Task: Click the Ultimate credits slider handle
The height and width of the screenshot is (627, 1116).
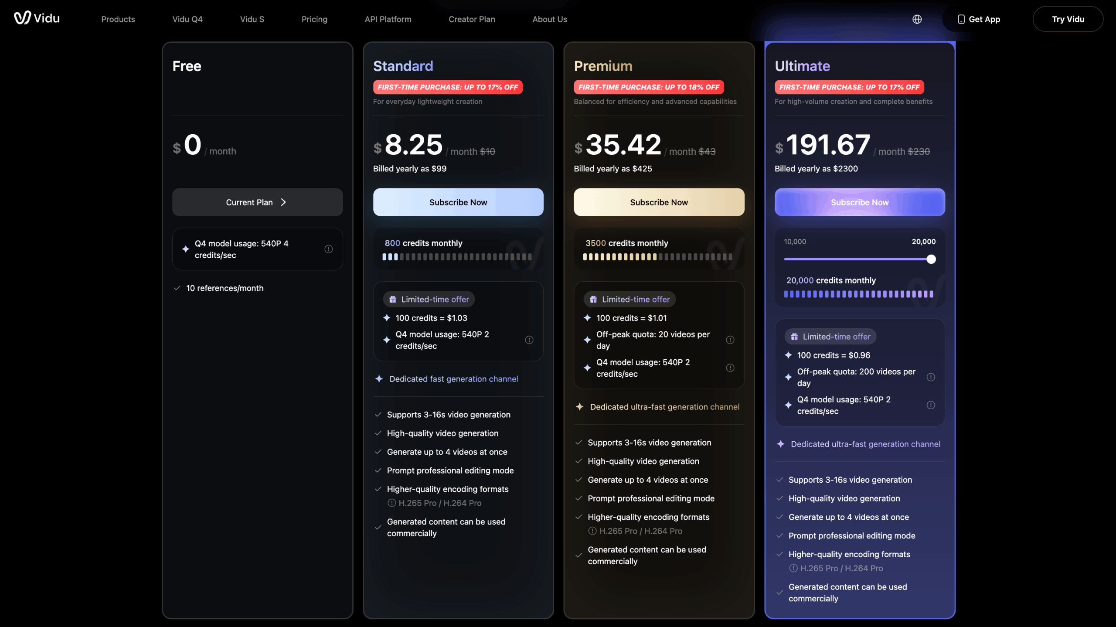Action: [x=931, y=259]
